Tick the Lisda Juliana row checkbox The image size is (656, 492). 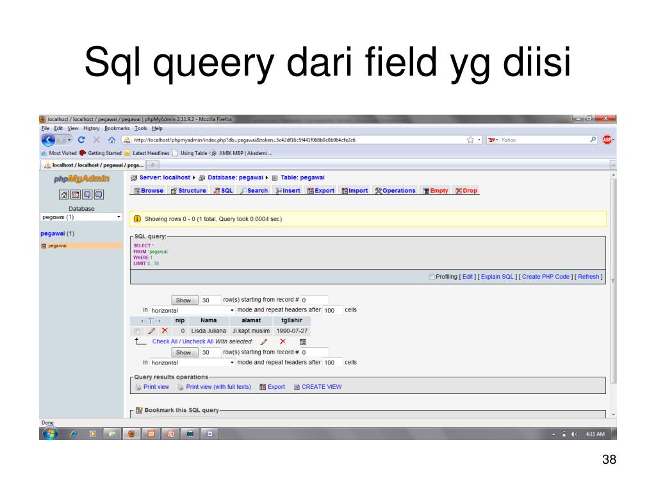pyautogui.click(x=137, y=331)
